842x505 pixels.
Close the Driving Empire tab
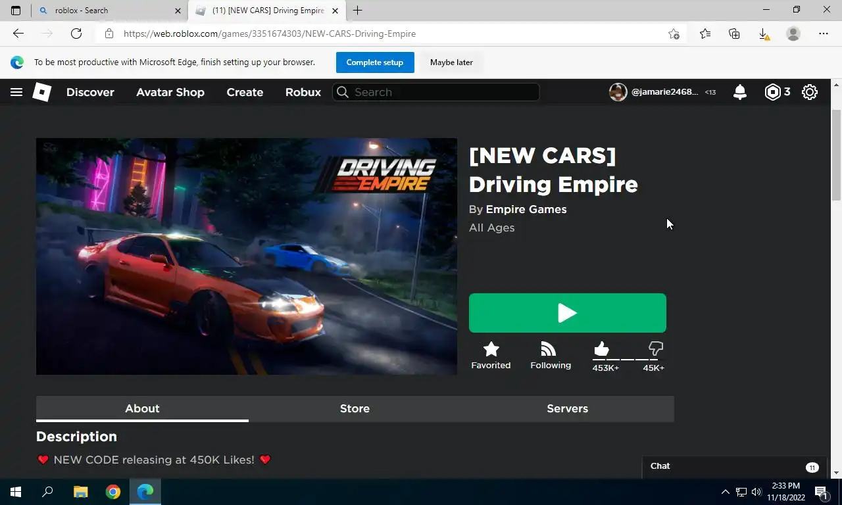point(335,11)
